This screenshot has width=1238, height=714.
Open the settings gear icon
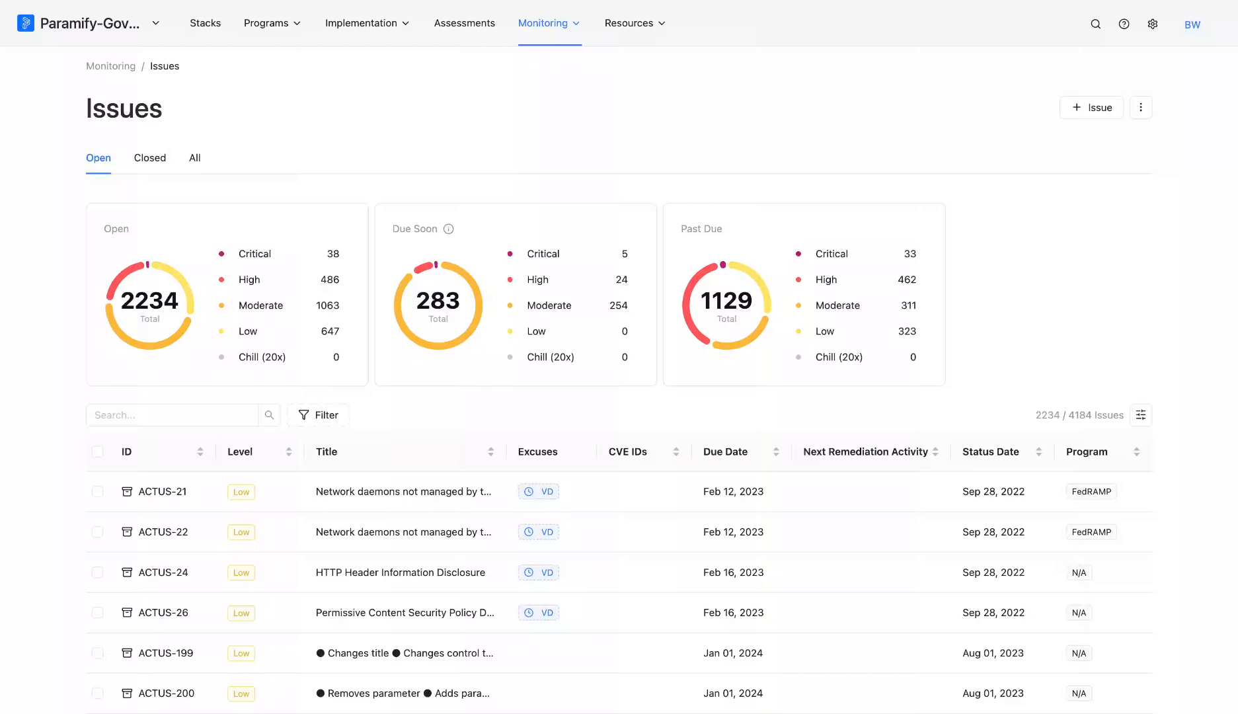1153,24
